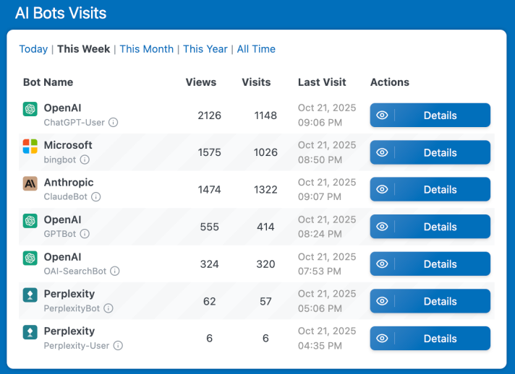Click the Last Visit column header
This screenshot has width=515, height=374.
coord(322,82)
